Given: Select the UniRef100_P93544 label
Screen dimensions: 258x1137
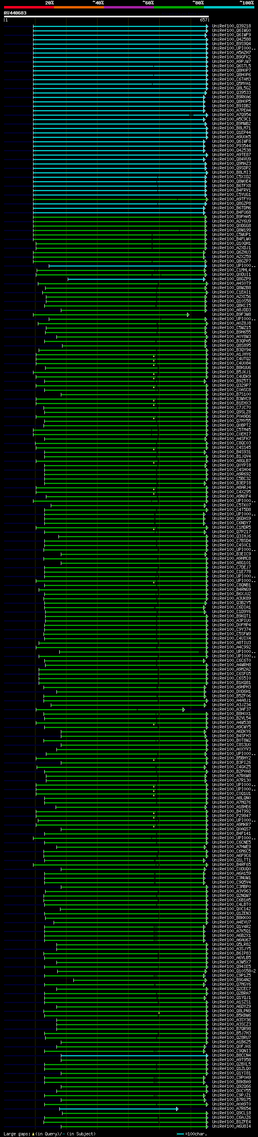Looking at the screenshot, I should (x=231, y=146).
